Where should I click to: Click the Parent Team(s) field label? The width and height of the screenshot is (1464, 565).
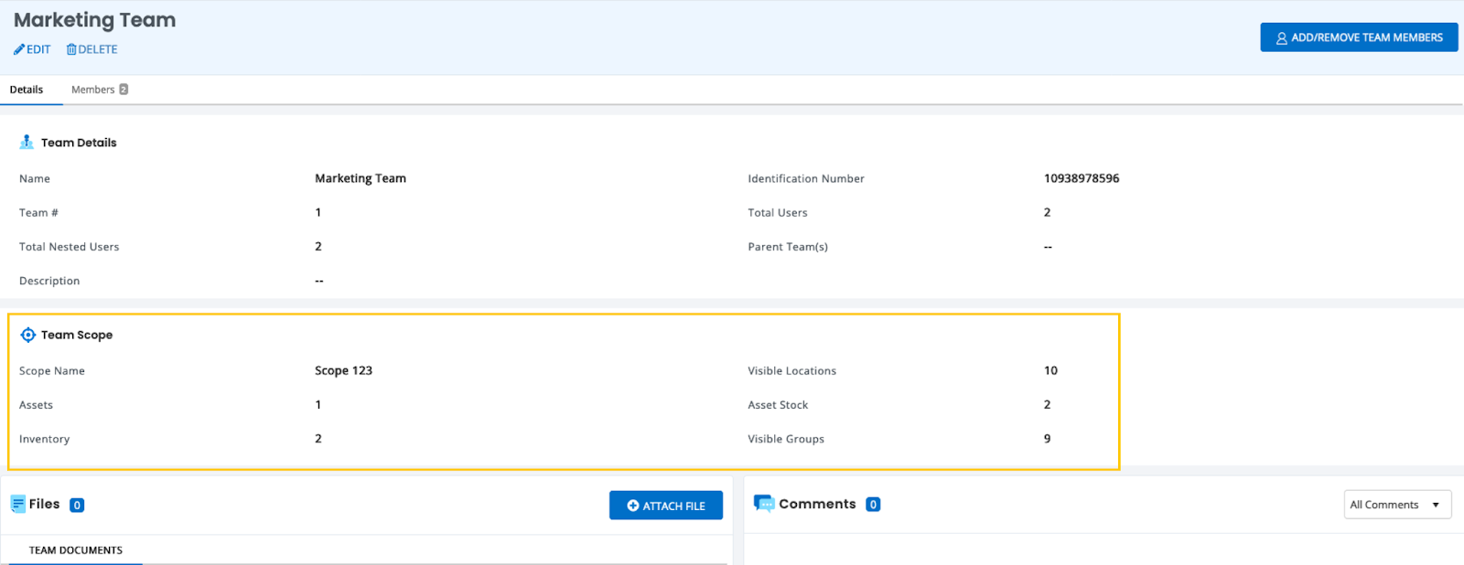point(787,247)
